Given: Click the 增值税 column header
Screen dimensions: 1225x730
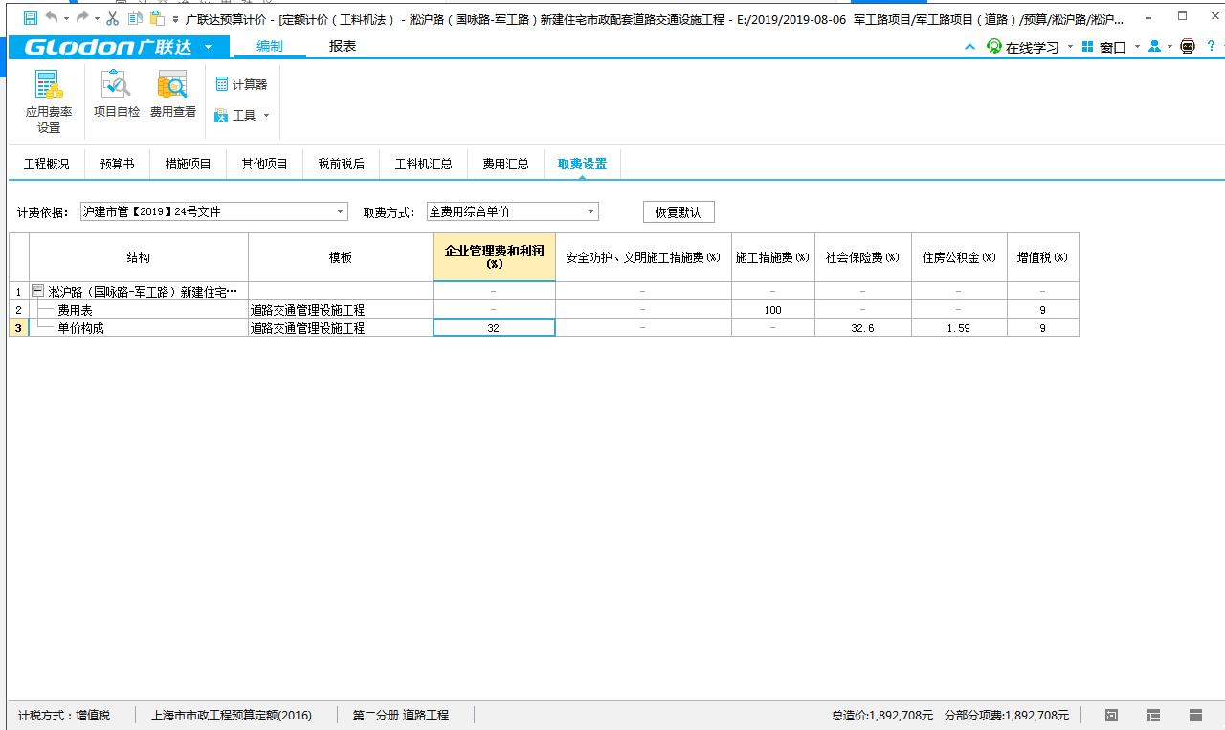Looking at the screenshot, I should point(1042,257).
